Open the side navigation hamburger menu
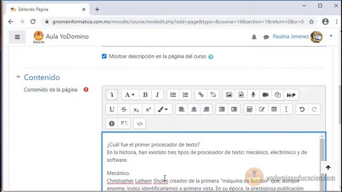This screenshot has width=342, height=192. tap(17, 37)
